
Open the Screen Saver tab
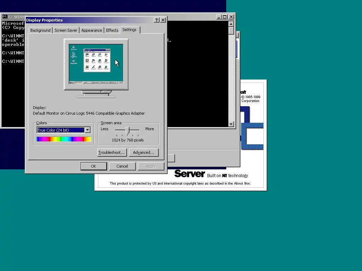(x=66, y=30)
